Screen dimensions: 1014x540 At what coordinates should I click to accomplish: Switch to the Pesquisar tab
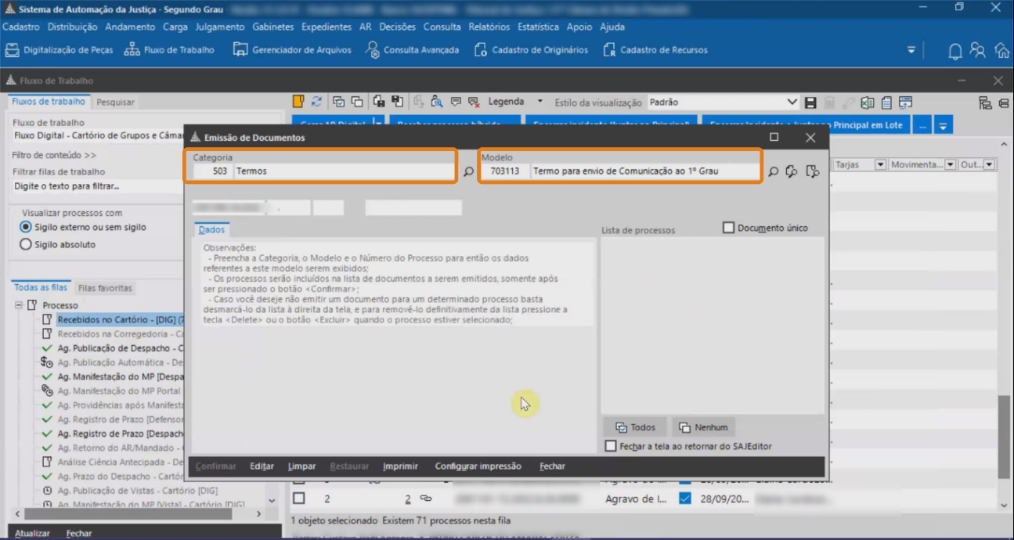coord(115,102)
